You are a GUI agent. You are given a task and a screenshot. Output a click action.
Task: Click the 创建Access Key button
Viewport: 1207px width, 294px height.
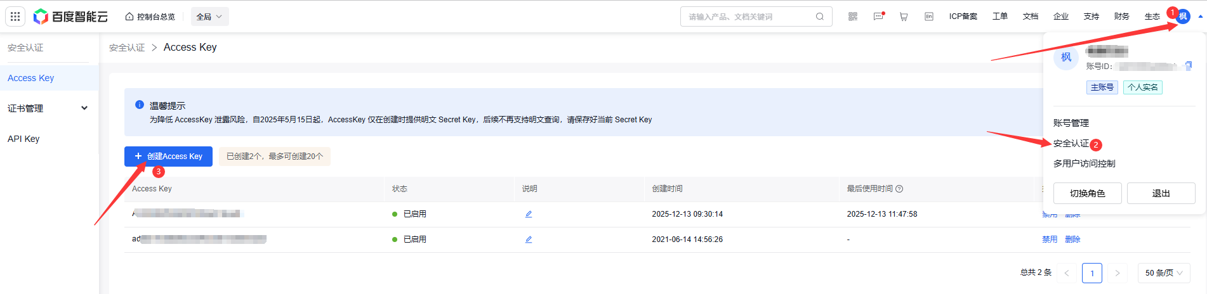(168, 157)
